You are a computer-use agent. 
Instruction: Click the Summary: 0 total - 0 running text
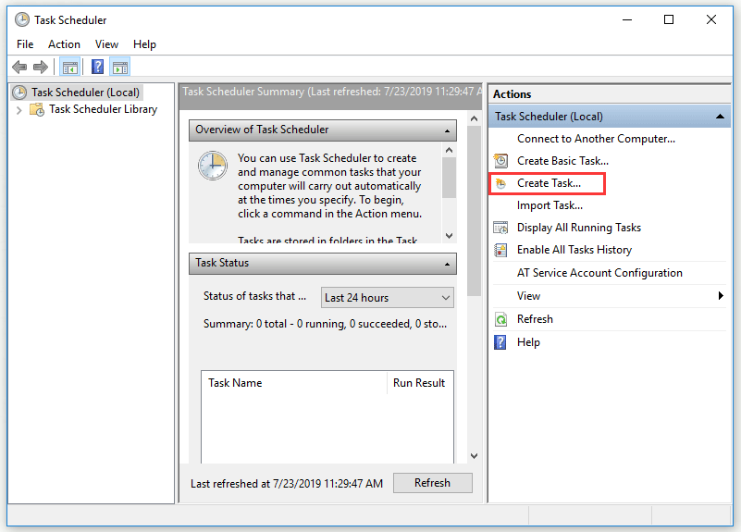coord(325,324)
